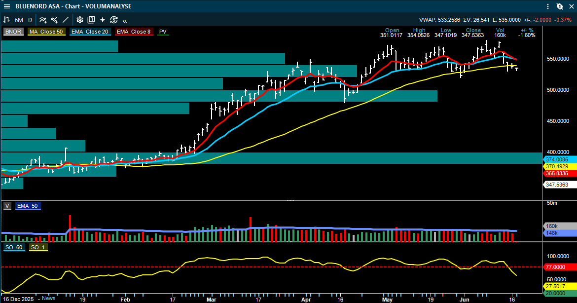Image resolution: width=577 pixels, height=303 pixels.
Task: Select the V volume legend label
Action: [x=7, y=206]
